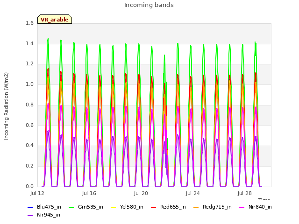Click the yellow Yel580_in legend color marker

click(113, 207)
